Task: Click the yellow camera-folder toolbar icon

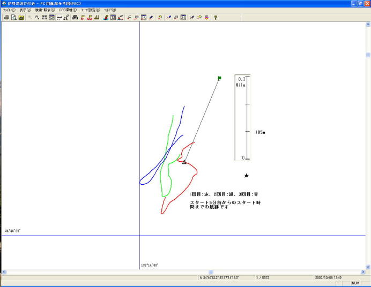Action: (21, 17)
